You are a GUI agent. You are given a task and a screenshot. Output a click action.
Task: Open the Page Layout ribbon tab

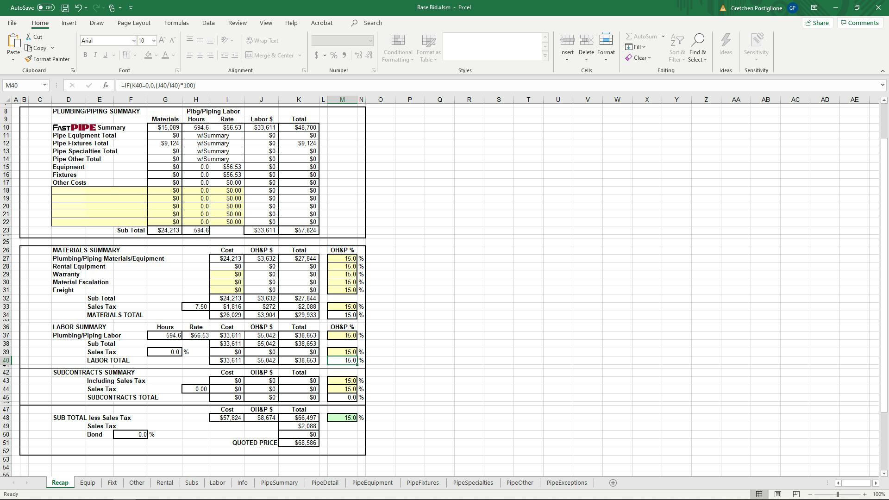coord(134,23)
